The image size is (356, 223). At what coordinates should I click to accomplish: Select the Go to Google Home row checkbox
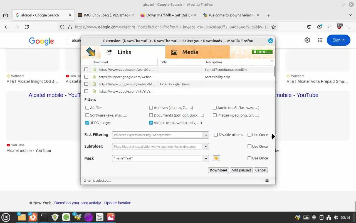[86, 84]
